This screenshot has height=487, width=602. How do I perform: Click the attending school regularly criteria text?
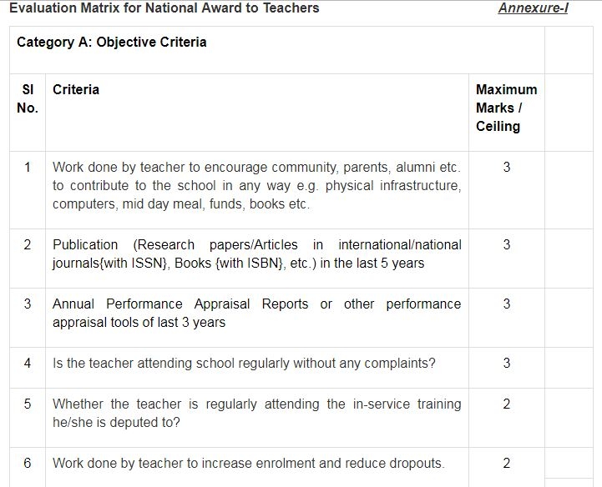[x=244, y=363]
